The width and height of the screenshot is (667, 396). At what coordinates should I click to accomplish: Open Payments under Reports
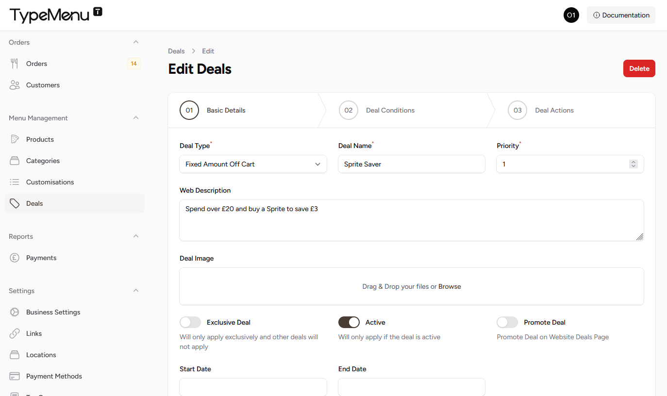click(16, 258)
